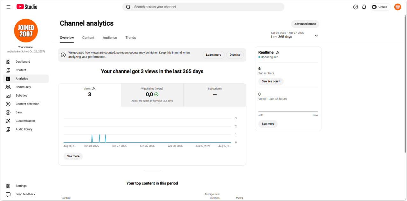Click the Earn dollar icon
Screen dimensions: 407x201
8,112
